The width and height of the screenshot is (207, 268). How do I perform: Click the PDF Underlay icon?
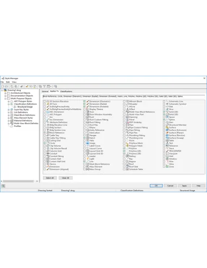tap(127, 123)
